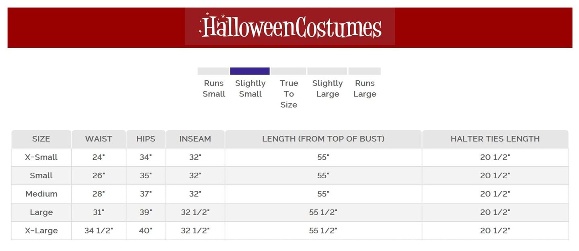Click the True To Size fit segment

click(289, 71)
